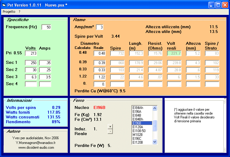230x157 pixels.
Task: Click the application icon in title bar
Action: click(x=4, y=5)
